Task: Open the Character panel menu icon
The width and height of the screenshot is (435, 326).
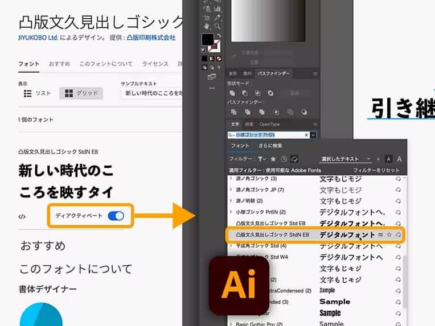Action: pos(315,124)
